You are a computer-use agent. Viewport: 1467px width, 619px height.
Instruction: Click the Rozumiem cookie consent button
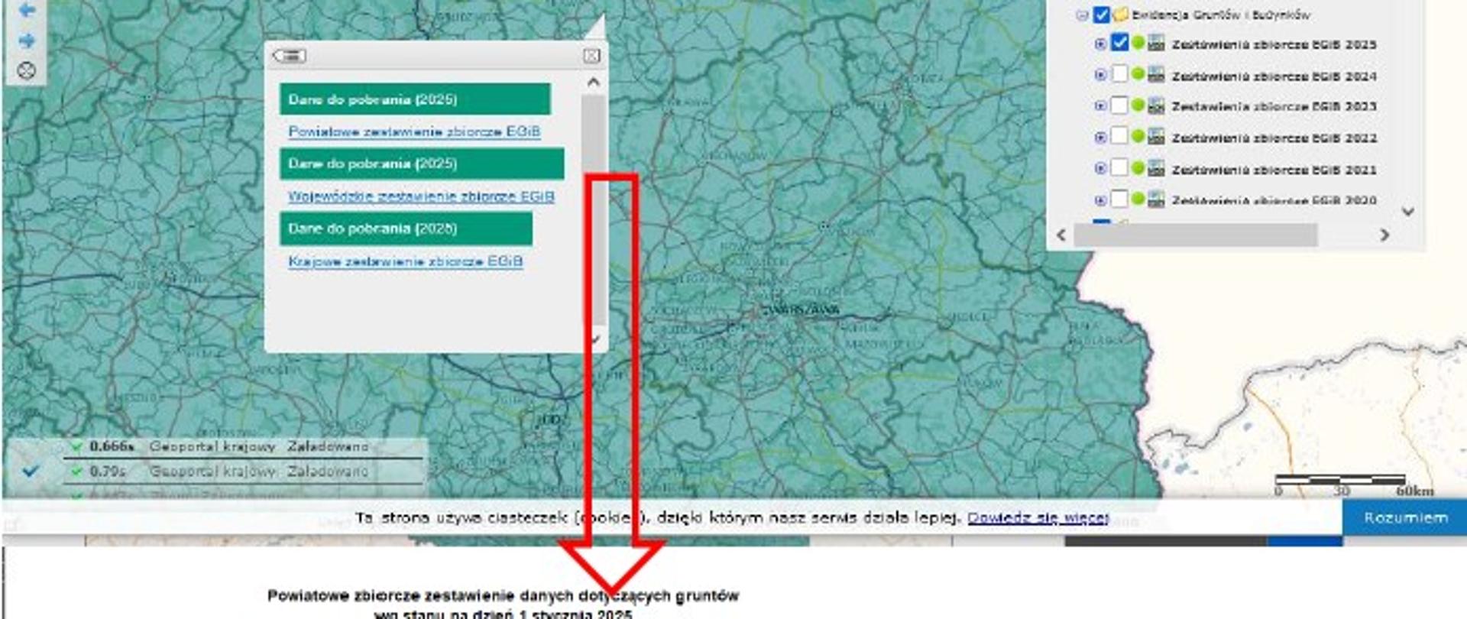click(x=1404, y=518)
